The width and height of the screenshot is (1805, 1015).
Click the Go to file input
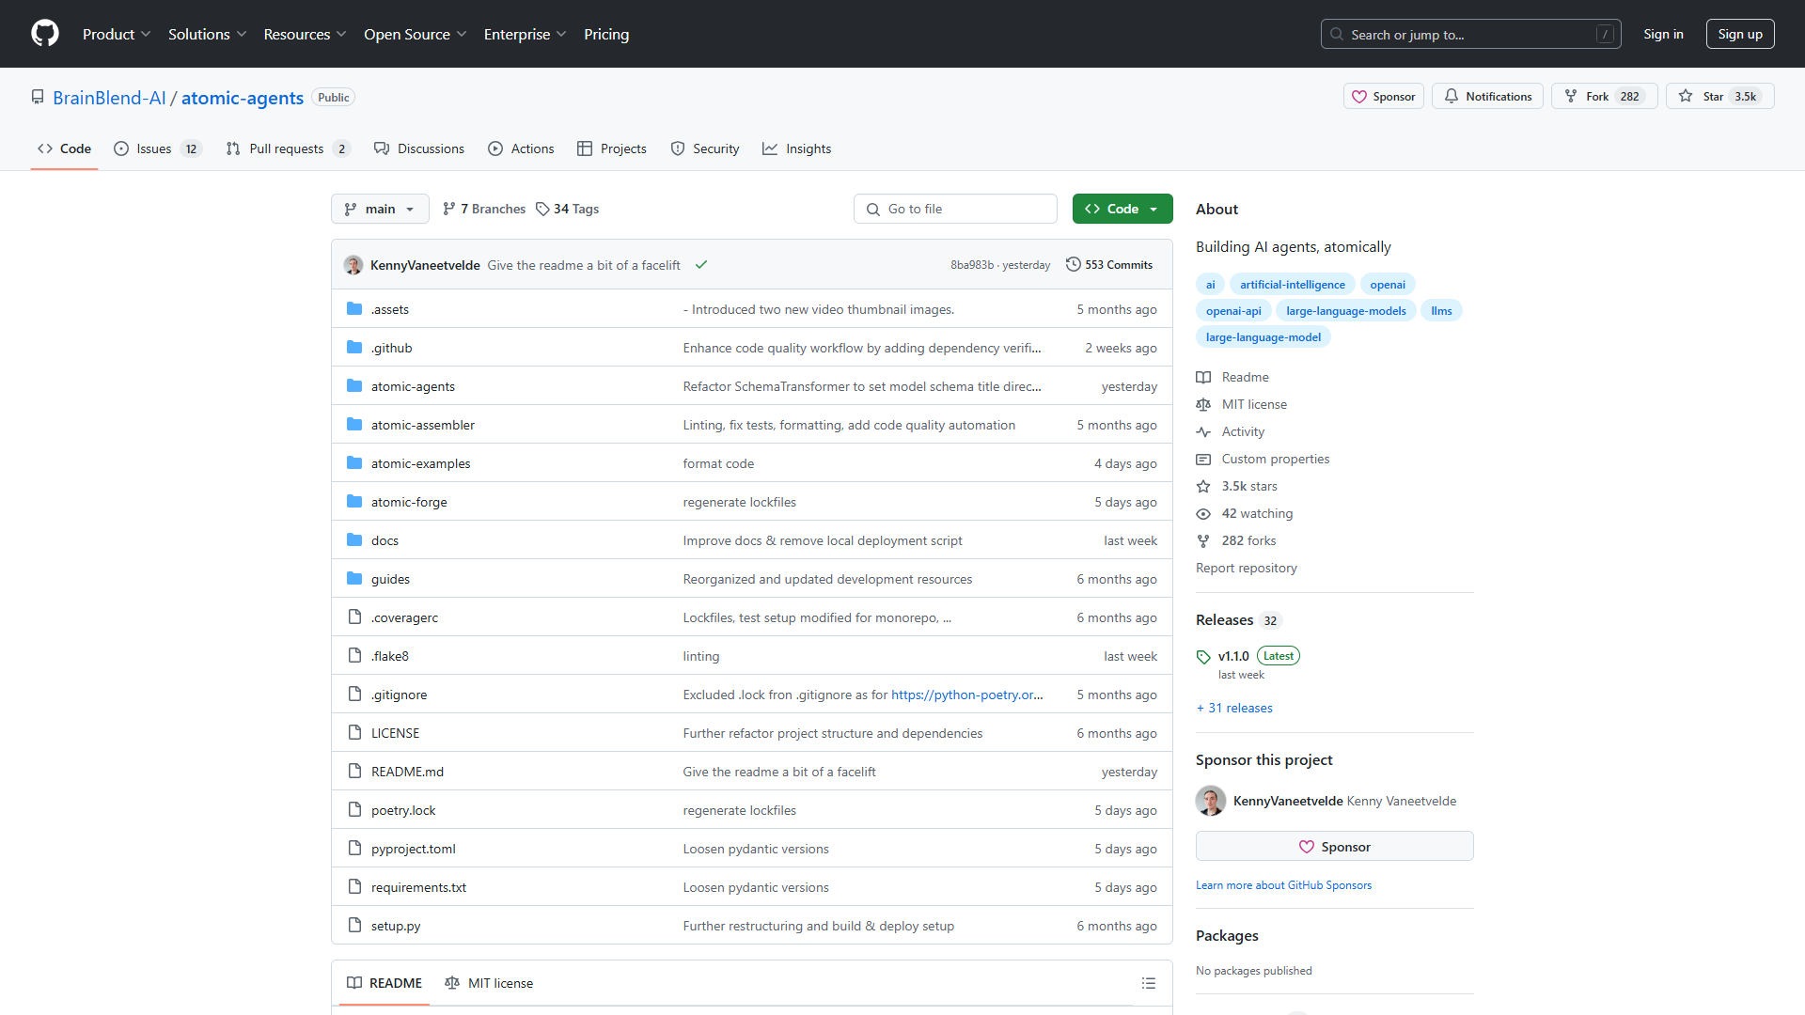pos(955,209)
